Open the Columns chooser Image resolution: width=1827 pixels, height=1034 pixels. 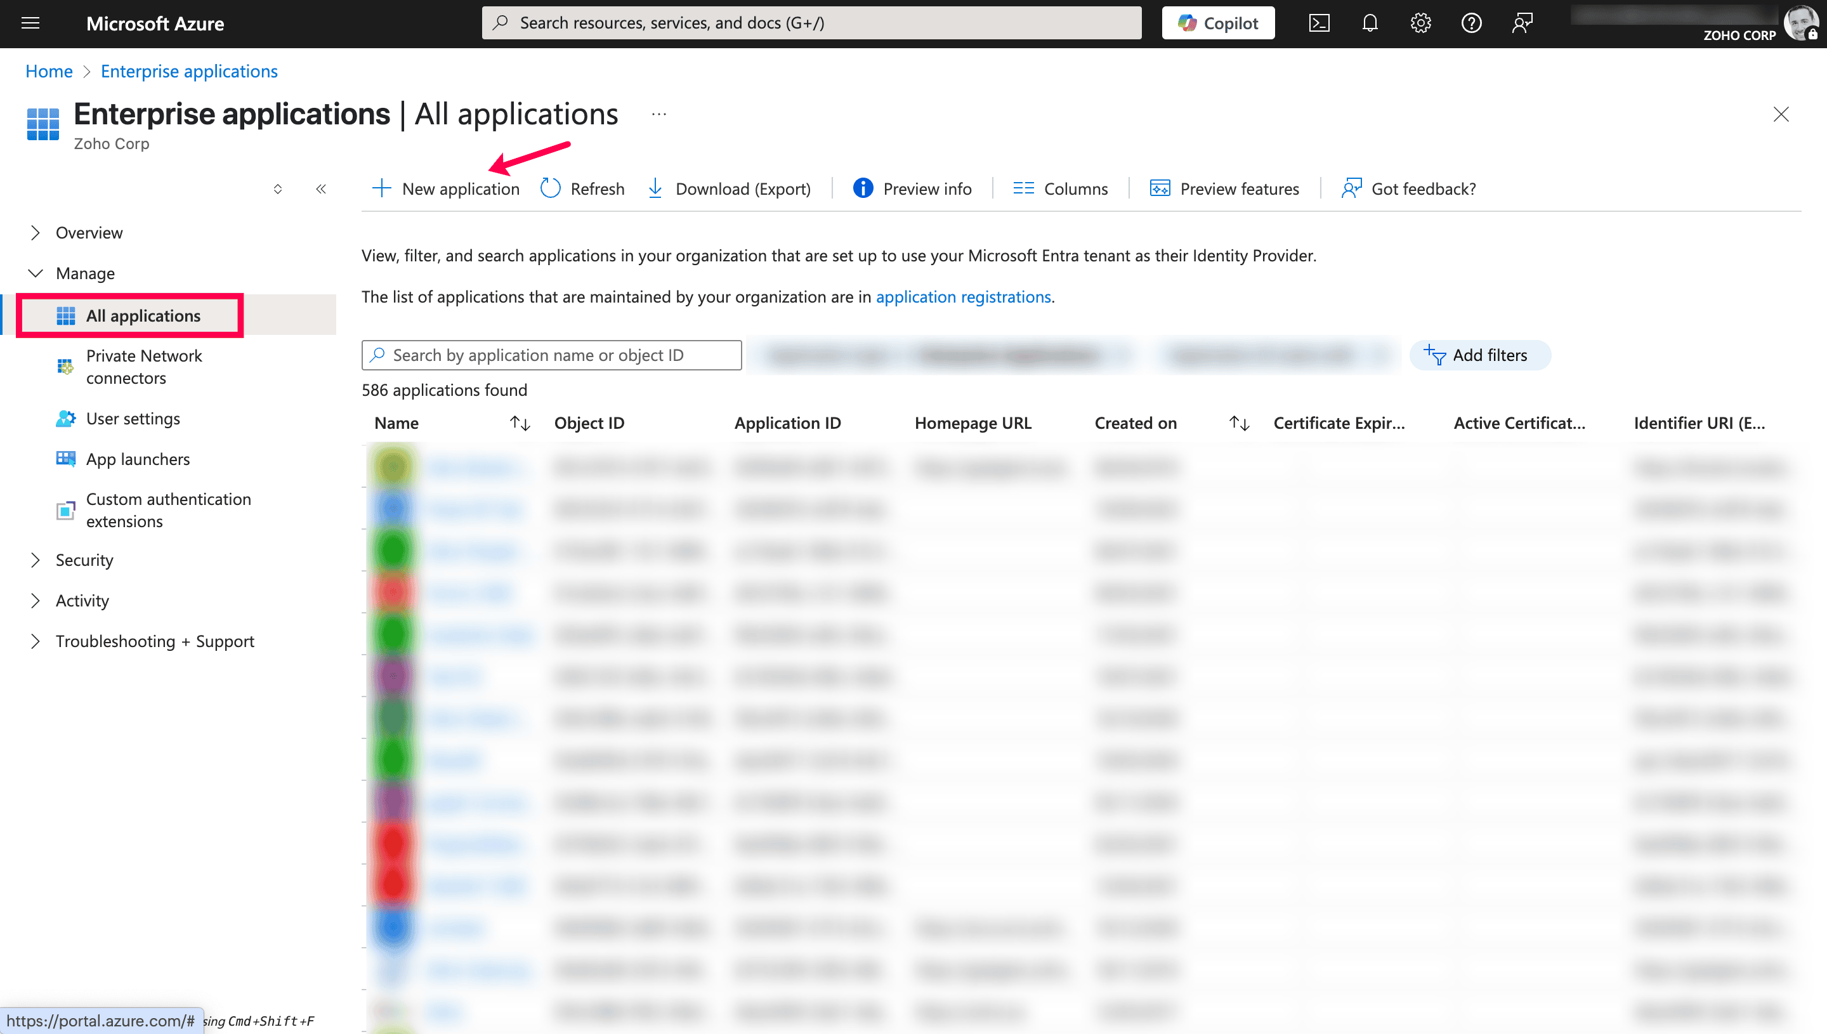coord(1060,188)
